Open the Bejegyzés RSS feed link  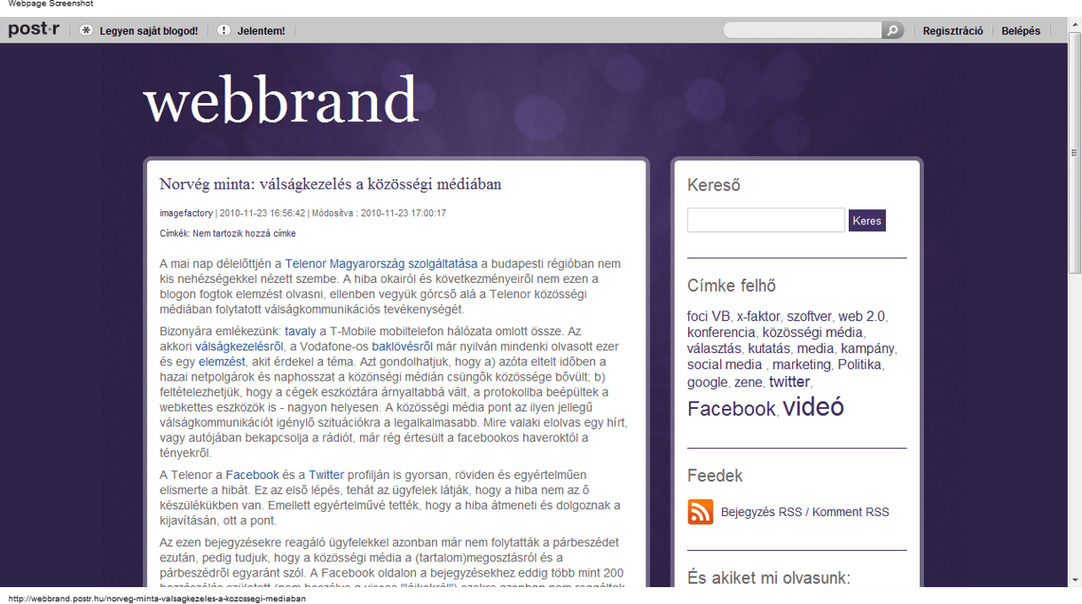[x=761, y=512]
